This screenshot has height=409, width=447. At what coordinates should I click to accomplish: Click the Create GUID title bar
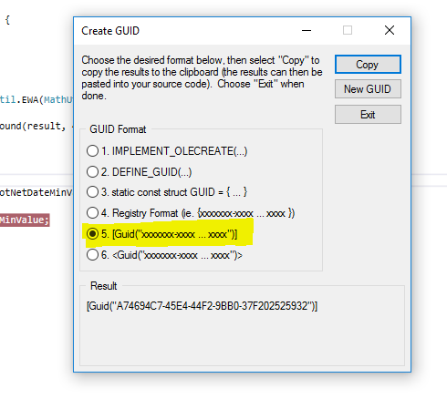(189, 31)
